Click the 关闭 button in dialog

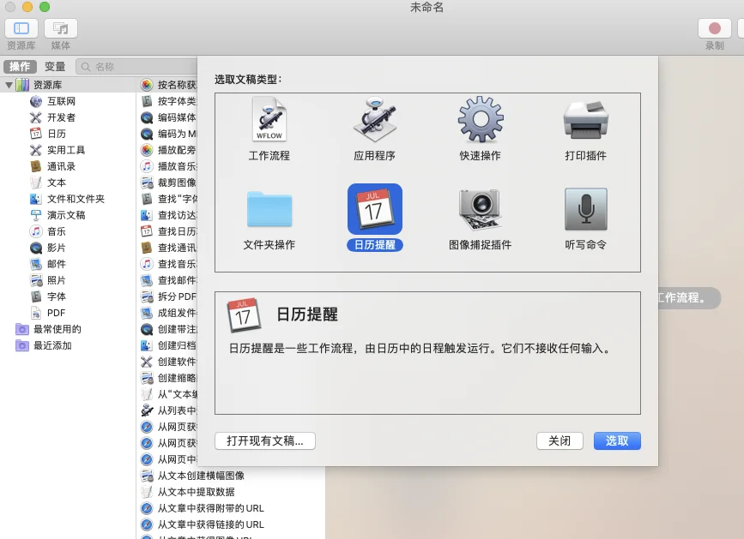tap(560, 441)
